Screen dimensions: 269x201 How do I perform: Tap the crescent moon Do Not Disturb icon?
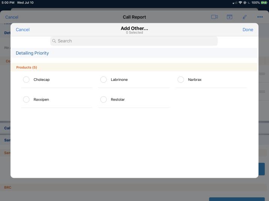coord(249,3)
